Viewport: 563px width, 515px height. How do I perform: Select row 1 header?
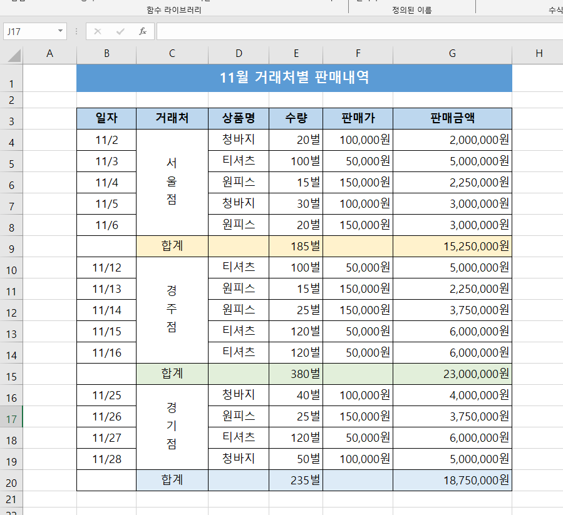point(11,78)
